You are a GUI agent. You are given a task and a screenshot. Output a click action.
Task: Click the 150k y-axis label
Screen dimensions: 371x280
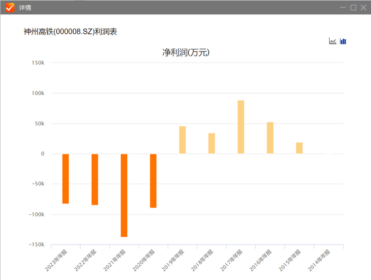pyautogui.click(x=38, y=62)
